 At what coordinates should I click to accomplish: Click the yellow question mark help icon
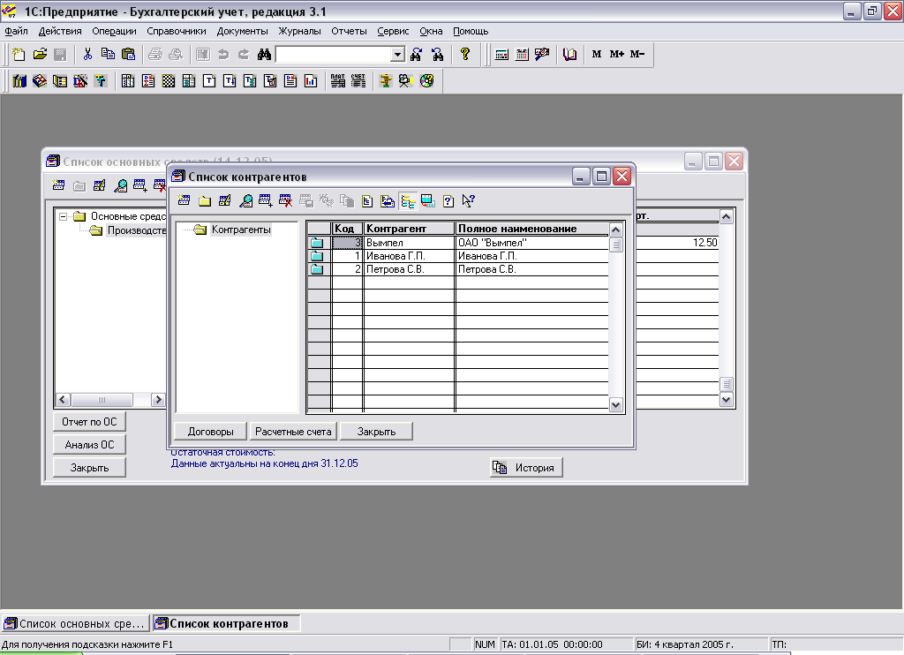[465, 55]
